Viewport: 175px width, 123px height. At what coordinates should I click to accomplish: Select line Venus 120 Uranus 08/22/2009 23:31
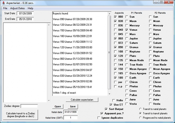72,25
